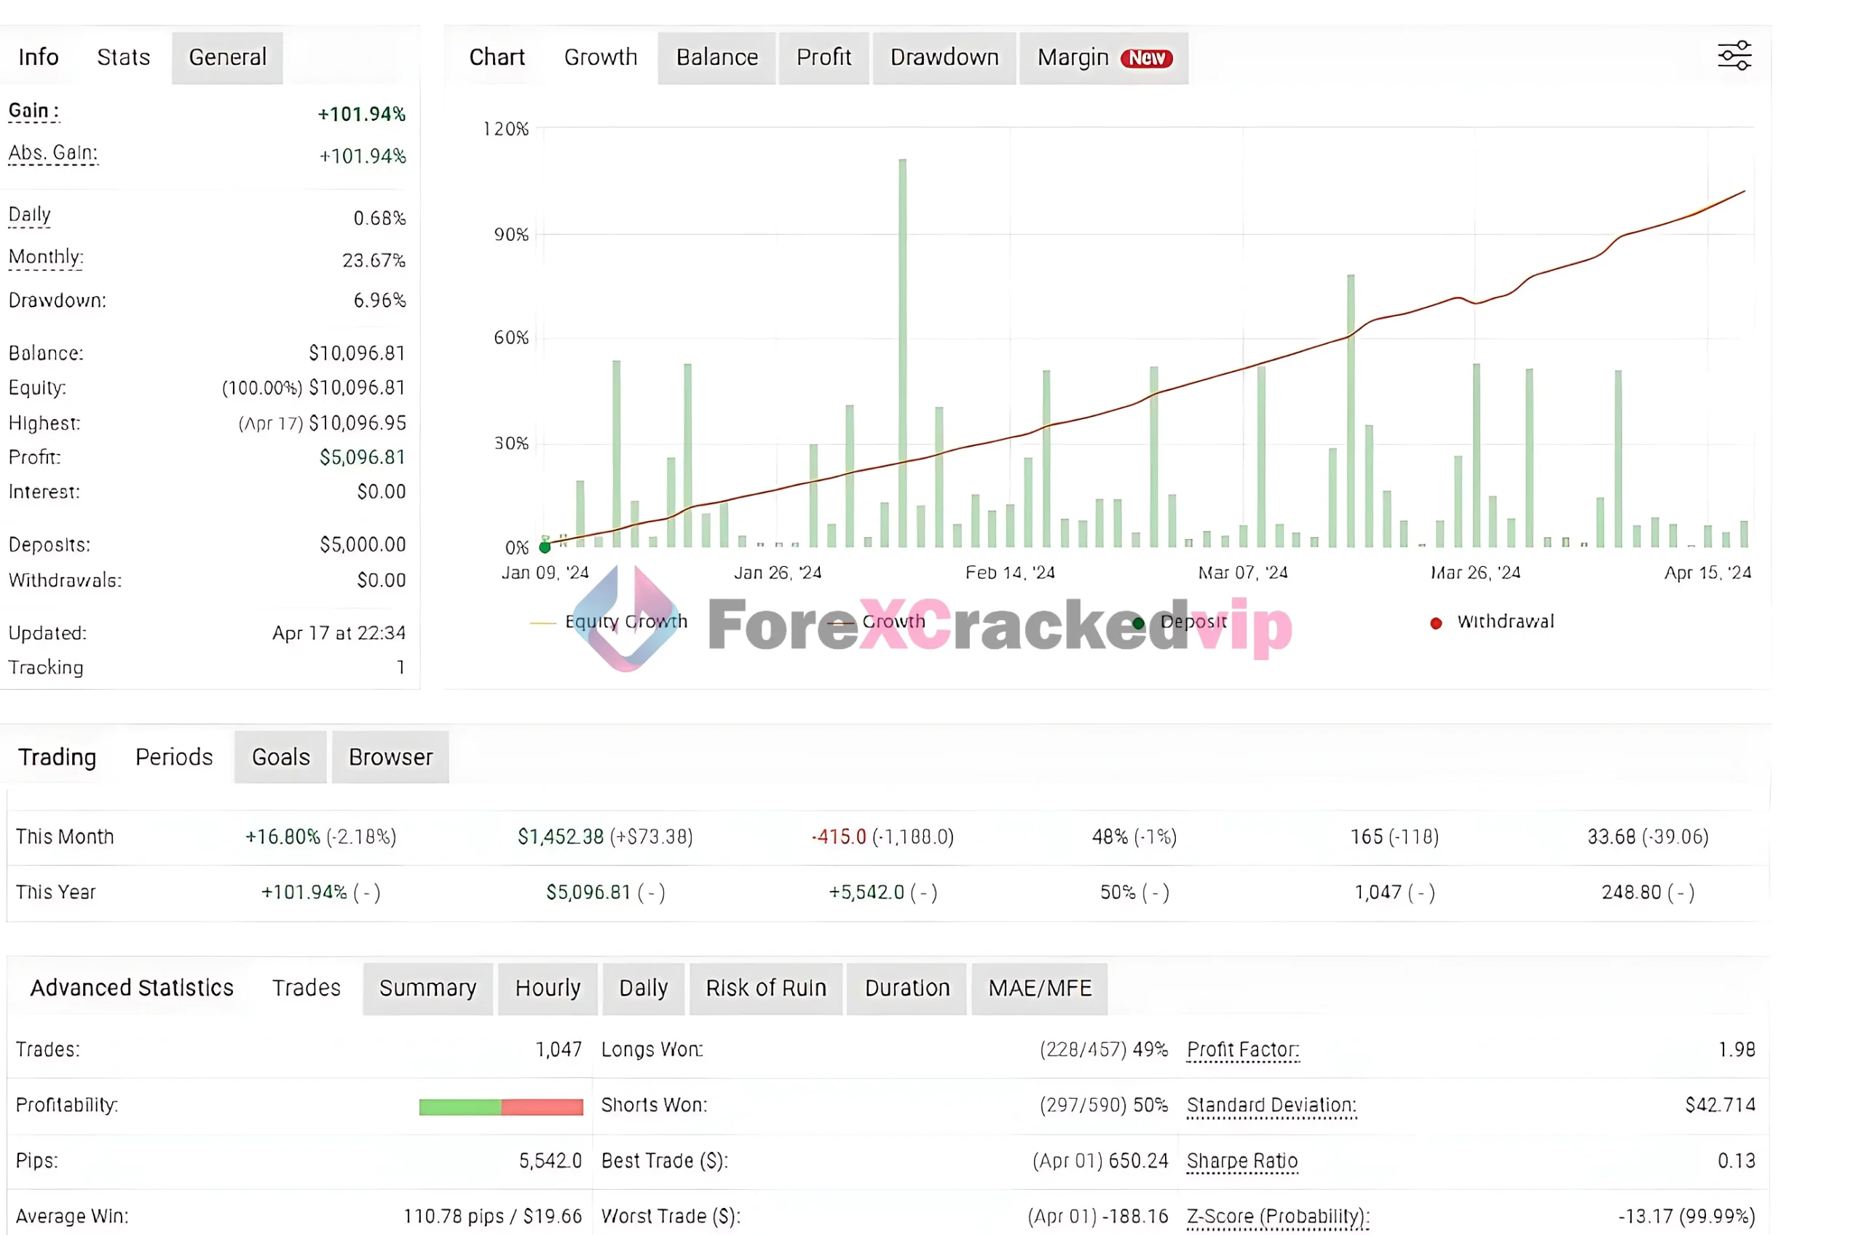Click the green deposit marker on chart
The width and height of the screenshot is (1864, 1235).
545,547
